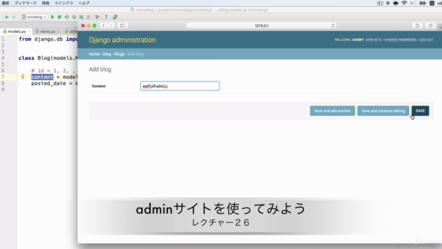This screenshot has height=249, width=442.
Task: Open the ブックマーク menu
Action: (26, 3)
